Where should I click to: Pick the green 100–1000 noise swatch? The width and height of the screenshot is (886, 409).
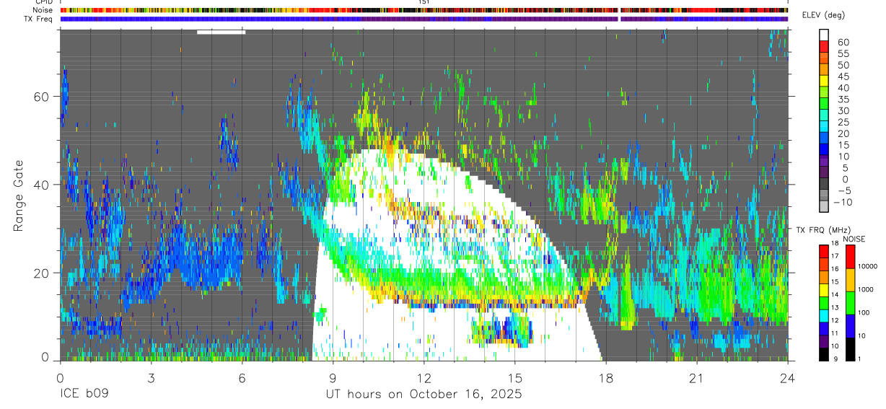click(849, 302)
